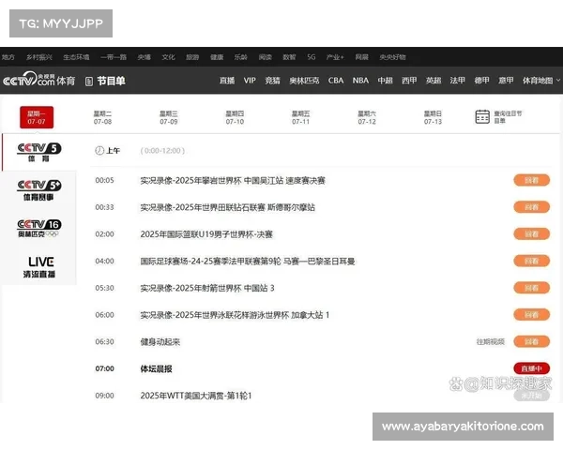563x450 pixels.
Task: Select the CCTV5+ 体育赛事 channel logo
Action: pyautogui.click(x=39, y=190)
